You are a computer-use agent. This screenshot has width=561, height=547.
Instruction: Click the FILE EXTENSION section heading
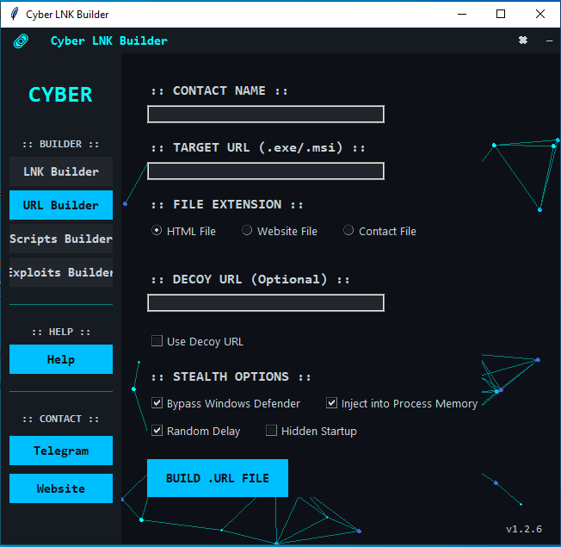227,204
